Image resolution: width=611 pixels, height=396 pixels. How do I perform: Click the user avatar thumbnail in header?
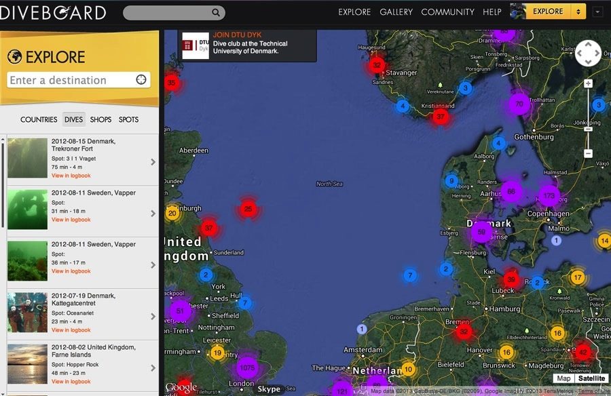[518, 12]
